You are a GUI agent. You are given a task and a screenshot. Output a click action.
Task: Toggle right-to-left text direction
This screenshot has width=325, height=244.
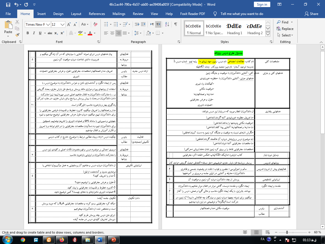(158, 25)
